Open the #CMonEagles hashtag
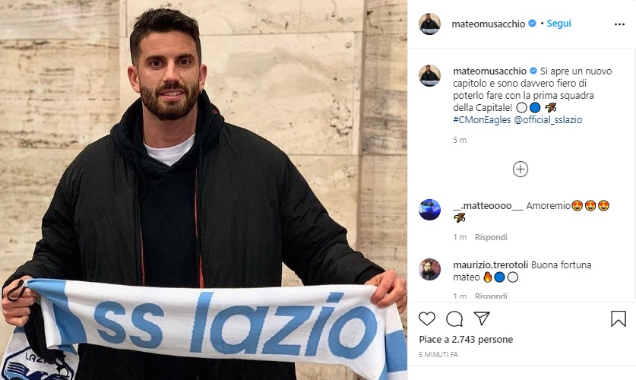Viewport: 636px width, 380px height. (x=482, y=119)
